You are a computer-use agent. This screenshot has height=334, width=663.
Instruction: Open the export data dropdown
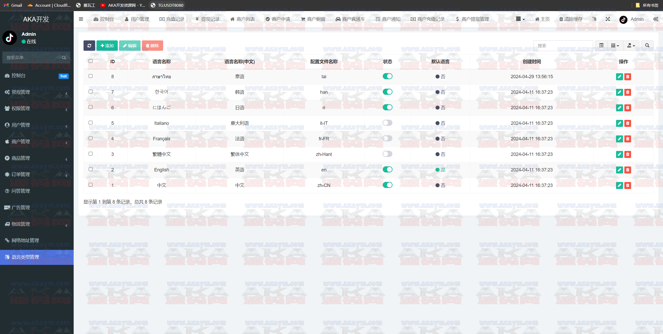click(631, 46)
